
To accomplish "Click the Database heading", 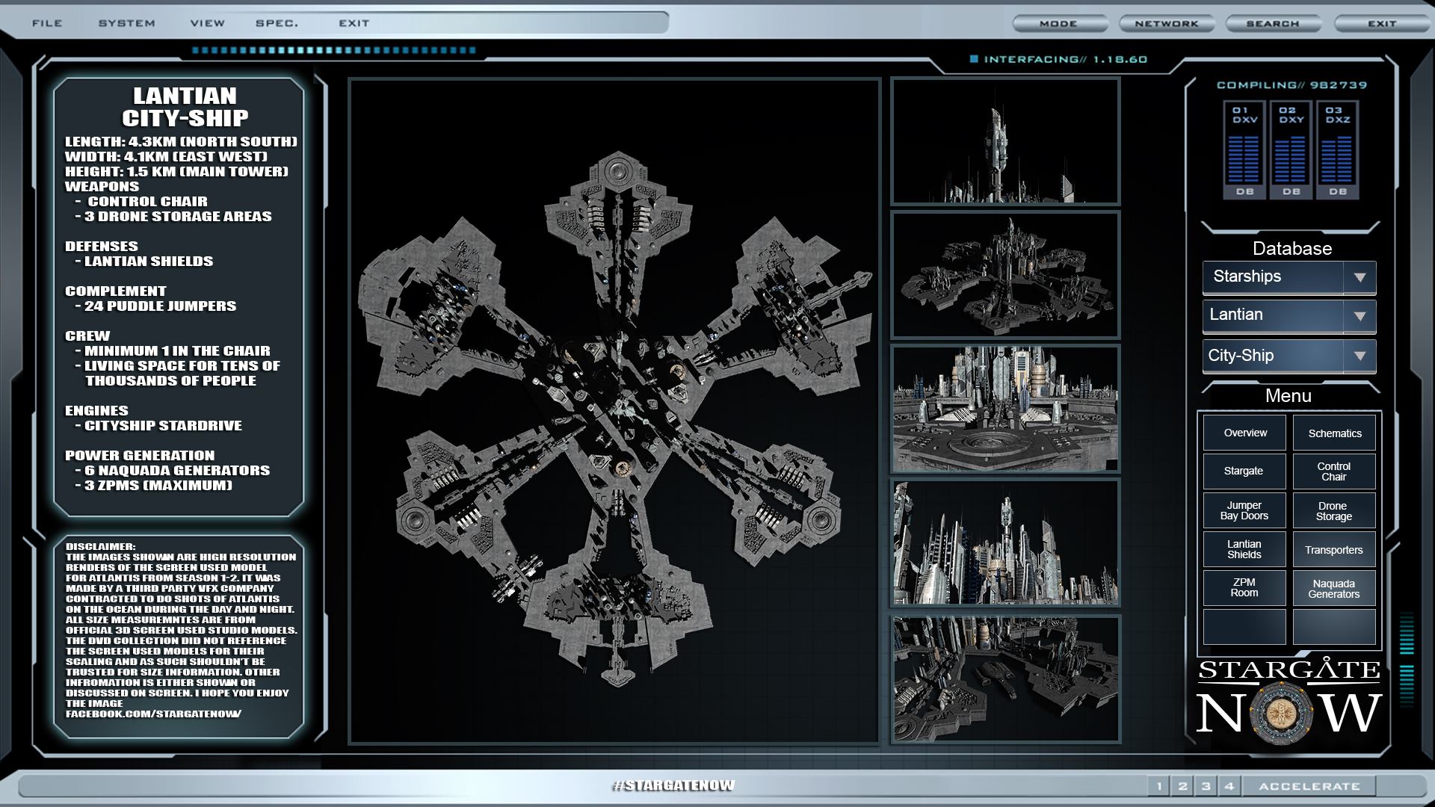I will click(1291, 249).
